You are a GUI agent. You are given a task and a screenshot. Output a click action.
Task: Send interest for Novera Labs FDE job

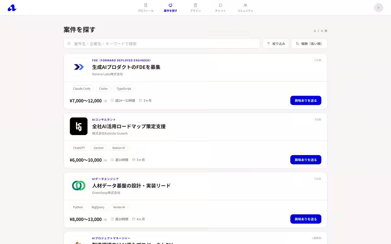[x=306, y=101]
